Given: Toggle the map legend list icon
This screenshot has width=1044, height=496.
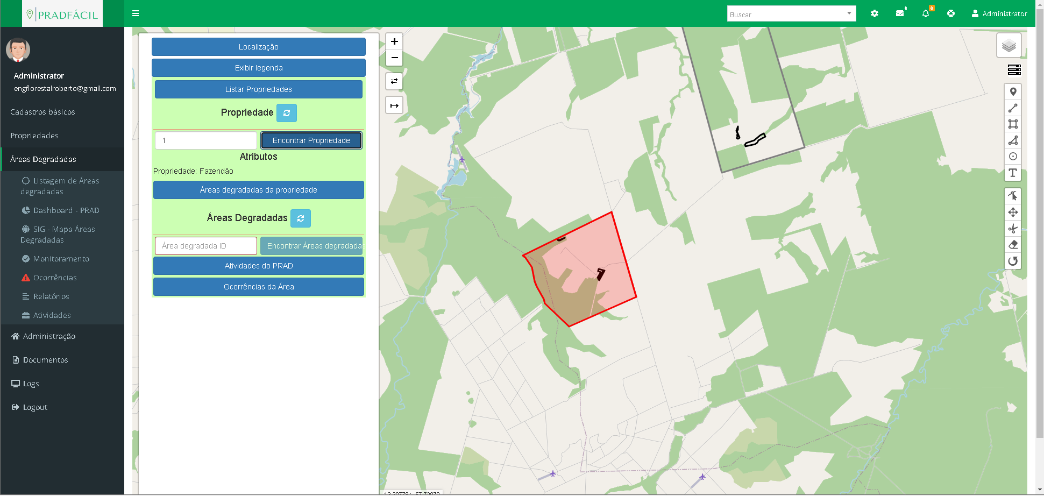Looking at the screenshot, I should [1014, 70].
